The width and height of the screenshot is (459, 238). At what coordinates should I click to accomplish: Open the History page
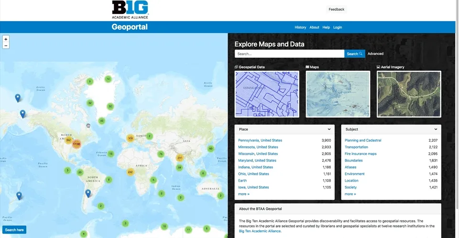pyautogui.click(x=300, y=27)
